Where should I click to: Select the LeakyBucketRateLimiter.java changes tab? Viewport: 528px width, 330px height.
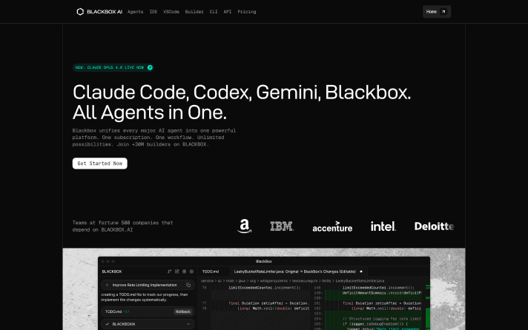pos(298,272)
